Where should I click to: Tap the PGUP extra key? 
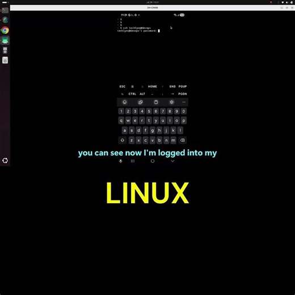tap(183, 86)
